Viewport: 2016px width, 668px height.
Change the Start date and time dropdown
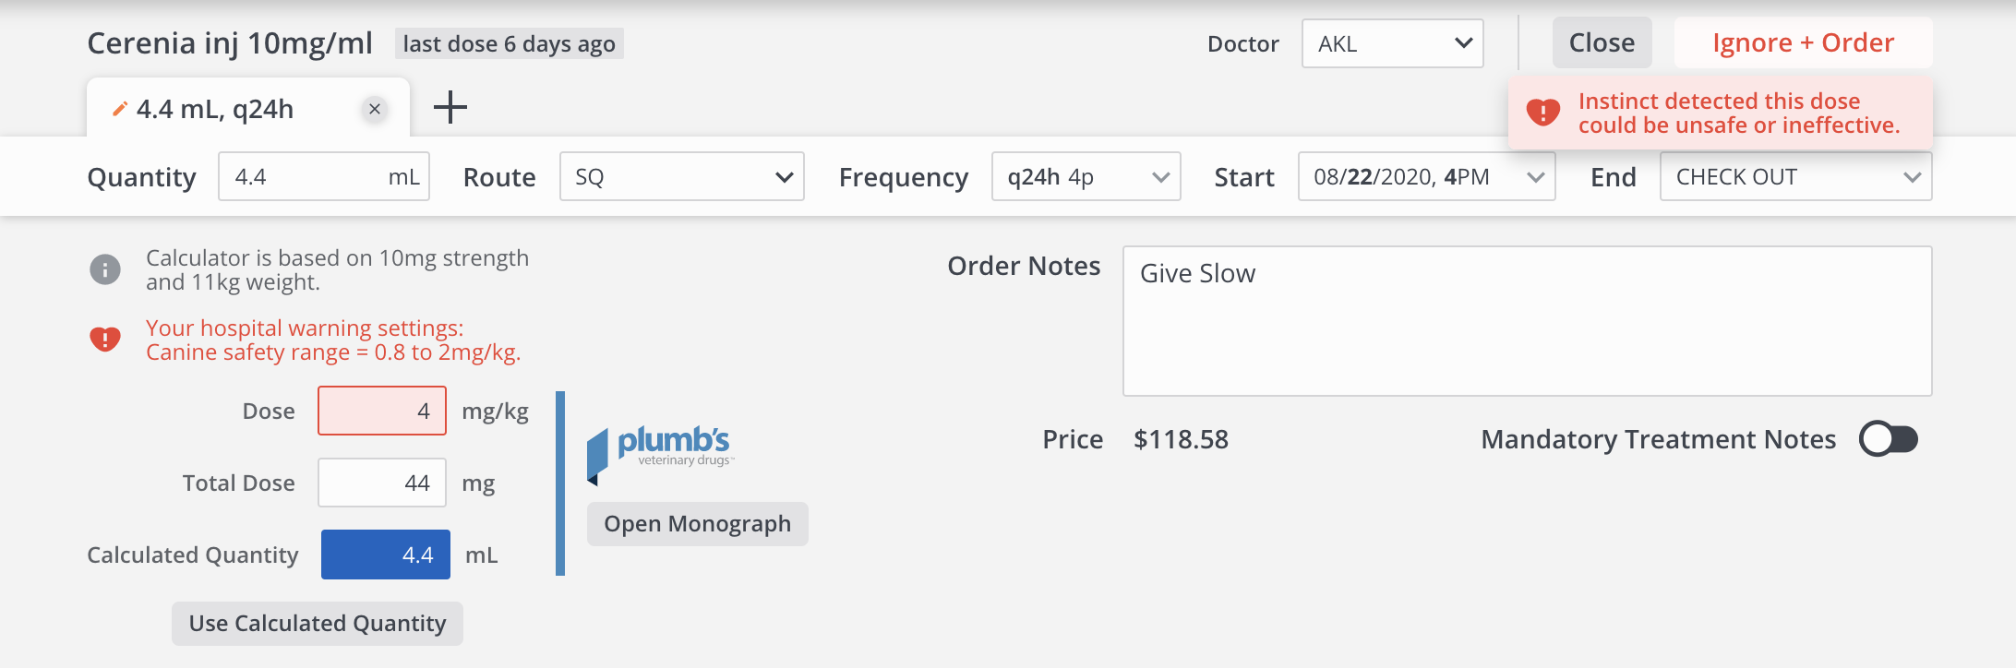[x=1426, y=176]
